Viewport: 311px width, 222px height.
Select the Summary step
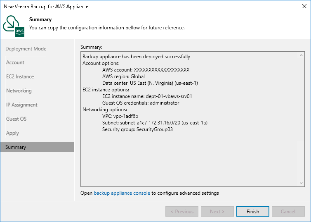coord(16,147)
